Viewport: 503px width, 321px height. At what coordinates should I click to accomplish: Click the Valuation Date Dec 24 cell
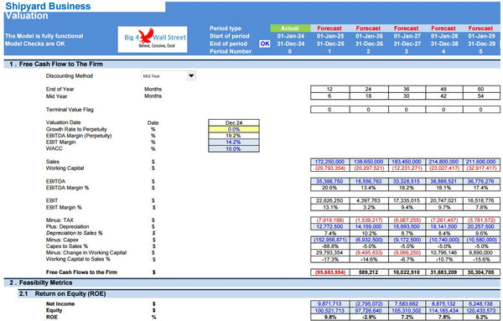pyautogui.click(x=234, y=123)
